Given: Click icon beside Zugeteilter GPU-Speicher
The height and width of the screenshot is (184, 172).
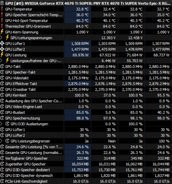Looking at the screenshot, I should pyautogui.click(x=2, y=164).
